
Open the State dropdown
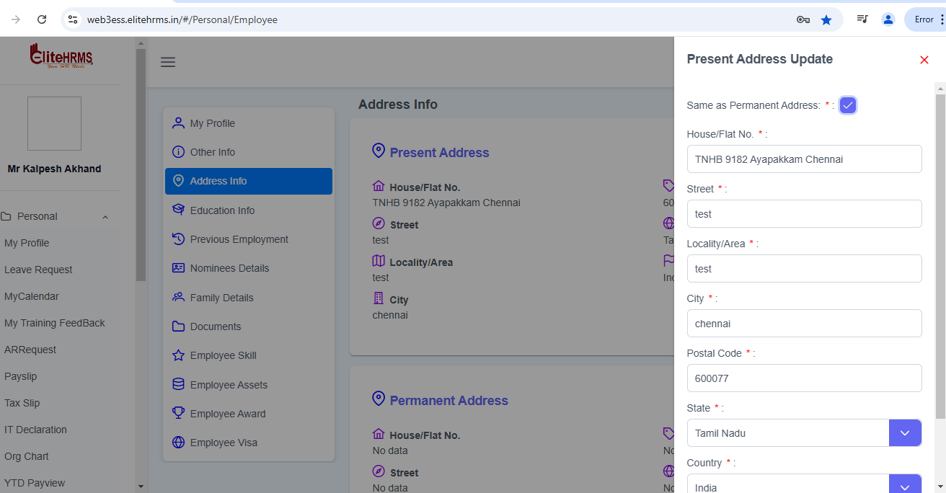(905, 433)
